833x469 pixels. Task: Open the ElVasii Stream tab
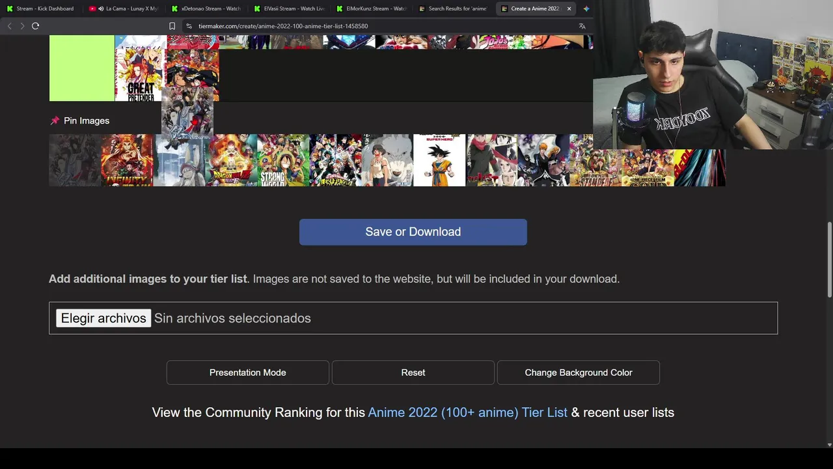point(289,8)
